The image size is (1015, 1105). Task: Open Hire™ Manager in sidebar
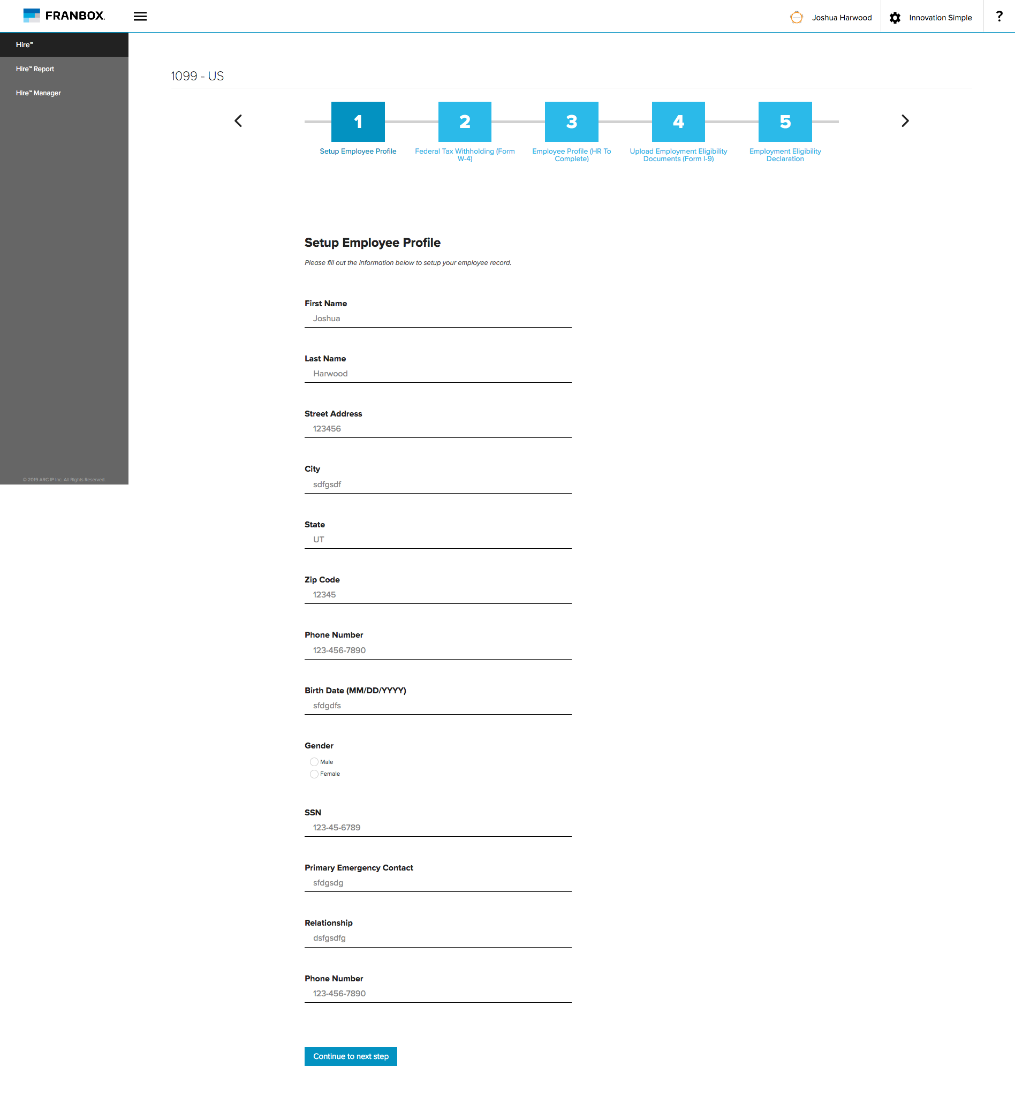tap(64, 93)
